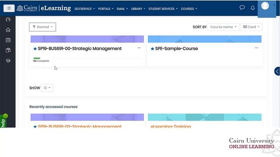Open eLearning-Training recently accessed course

click(x=171, y=126)
